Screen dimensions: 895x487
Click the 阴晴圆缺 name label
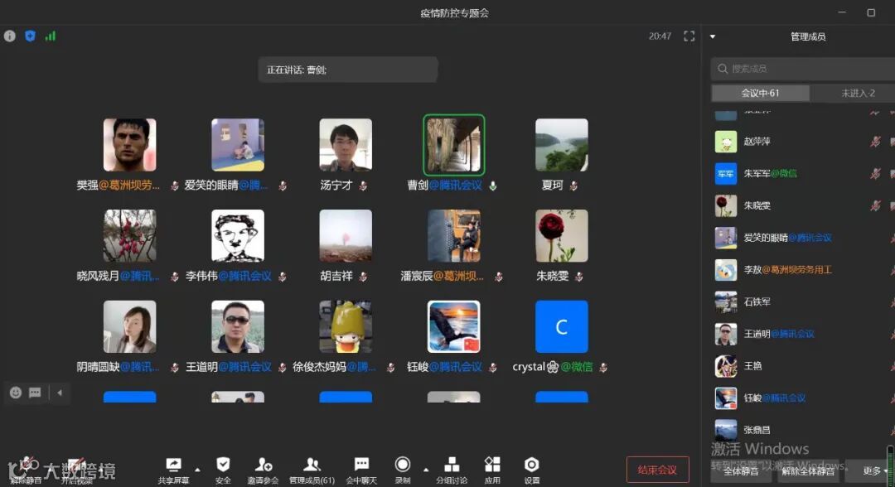(119, 367)
